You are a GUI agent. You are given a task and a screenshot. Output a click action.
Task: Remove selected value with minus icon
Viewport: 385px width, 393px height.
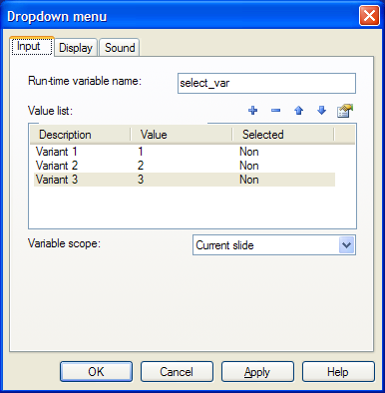(x=275, y=111)
